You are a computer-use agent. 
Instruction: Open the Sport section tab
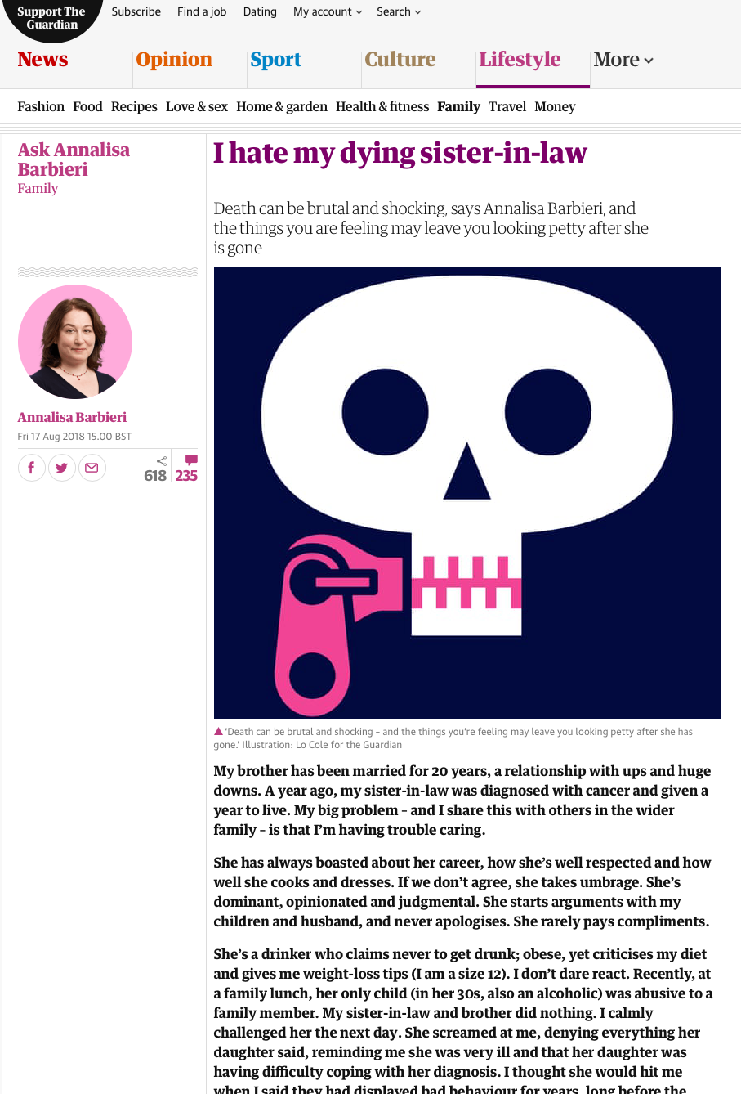(276, 60)
